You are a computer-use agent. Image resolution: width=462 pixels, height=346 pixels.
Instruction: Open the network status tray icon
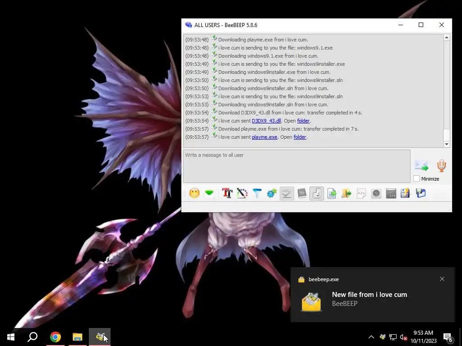click(x=393, y=337)
